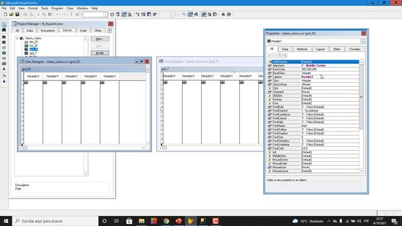Open Google Chrome from taskbar
Image resolution: width=402 pixels, height=226 pixels.
click(x=166, y=221)
